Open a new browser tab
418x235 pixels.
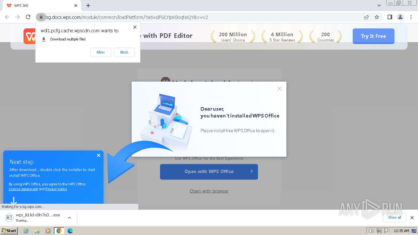pos(88,6)
